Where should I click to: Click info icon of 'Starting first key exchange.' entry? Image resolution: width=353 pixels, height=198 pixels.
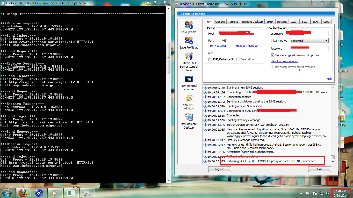(x=206, y=120)
